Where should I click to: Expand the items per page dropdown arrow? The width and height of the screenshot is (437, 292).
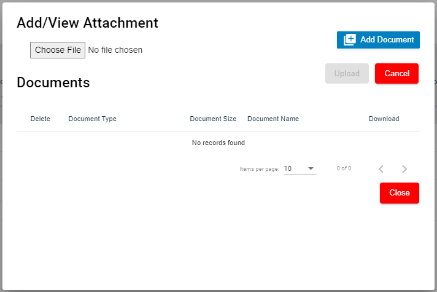click(311, 168)
